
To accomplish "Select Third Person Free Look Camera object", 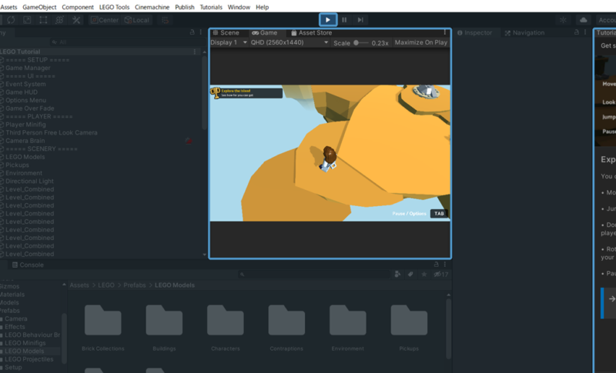I will [x=52, y=132].
